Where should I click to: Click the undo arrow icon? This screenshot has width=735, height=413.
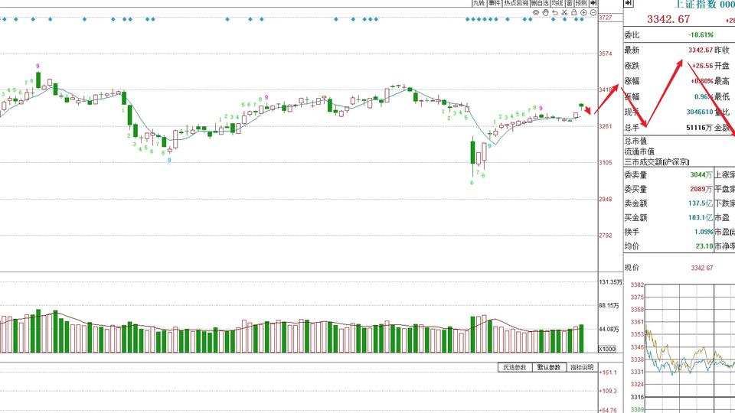point(555,13)
